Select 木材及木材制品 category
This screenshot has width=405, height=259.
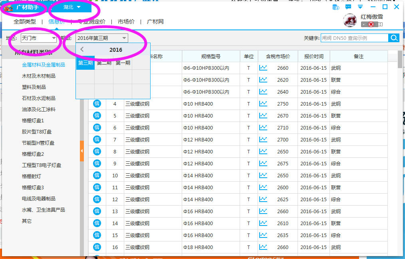pos(38,76)
